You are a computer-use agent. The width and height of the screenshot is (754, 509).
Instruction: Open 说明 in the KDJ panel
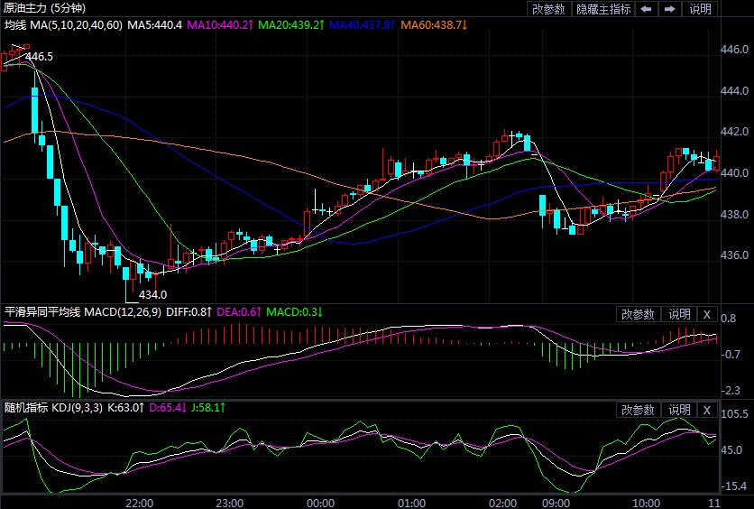678,410
